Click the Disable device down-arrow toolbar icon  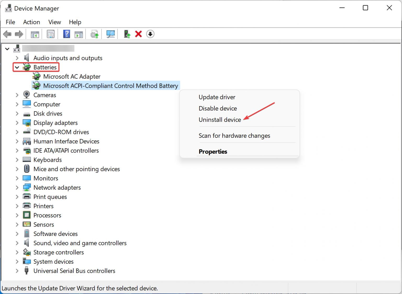tap(150, 34)
